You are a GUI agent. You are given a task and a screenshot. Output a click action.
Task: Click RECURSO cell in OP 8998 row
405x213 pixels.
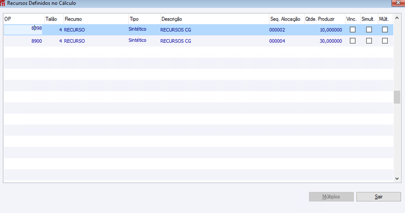click(x=74, y=30)
